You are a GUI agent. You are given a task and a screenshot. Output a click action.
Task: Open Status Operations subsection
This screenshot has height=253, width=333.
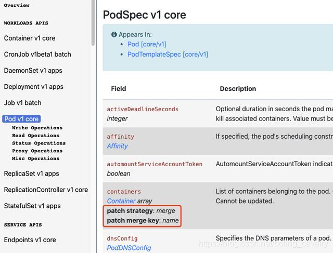[39, 143]
